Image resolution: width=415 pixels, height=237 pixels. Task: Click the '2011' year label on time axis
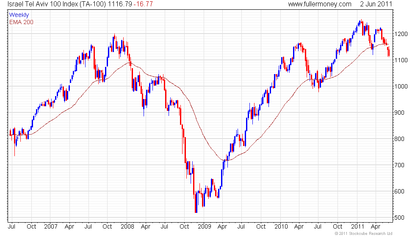357,227
